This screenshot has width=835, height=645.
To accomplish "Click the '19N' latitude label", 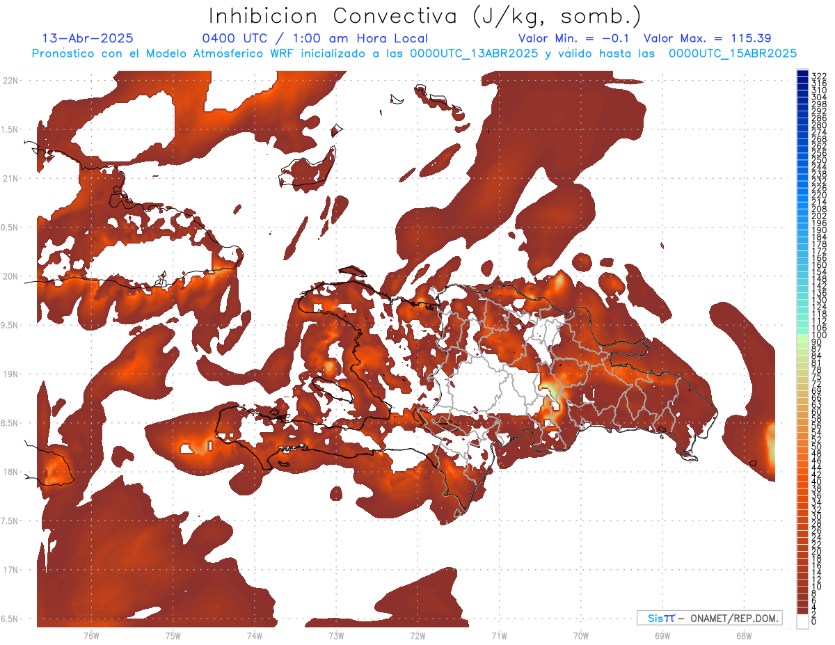I will pos(10,374).
